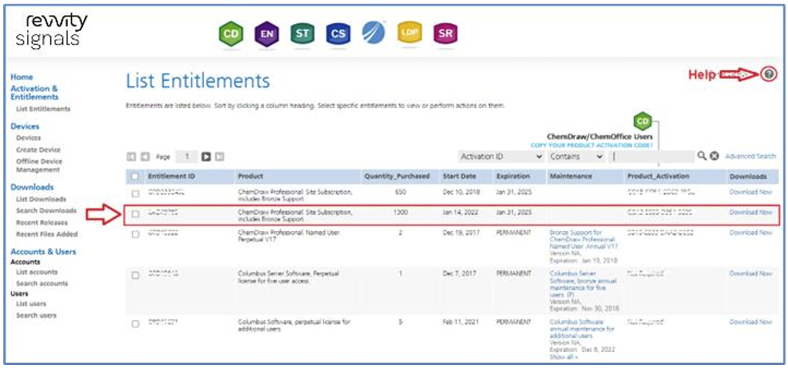Check Columbus Software additional users row
Image resolution: width=788 pixels, height=368 pixels.
tap(136, 323)
